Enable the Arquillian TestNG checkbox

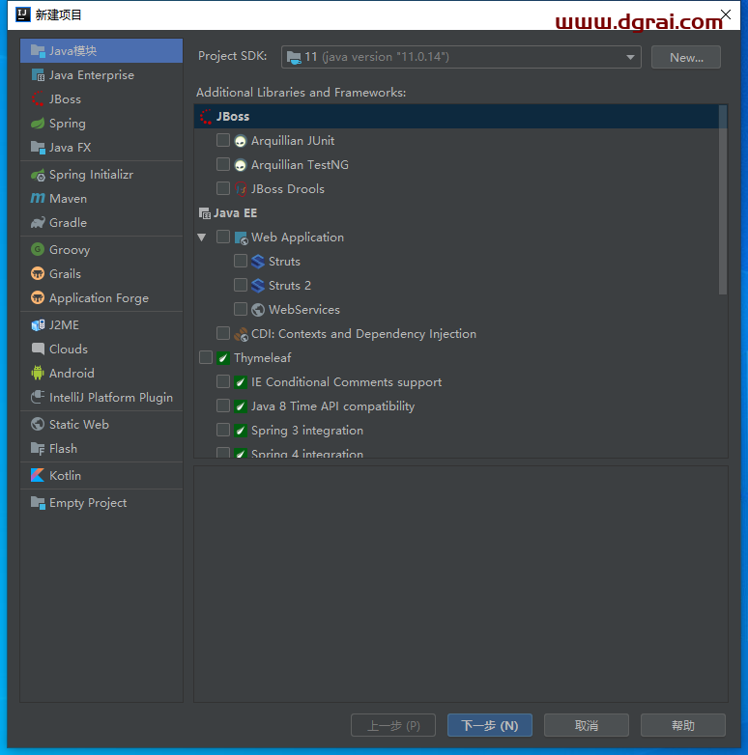222,164
